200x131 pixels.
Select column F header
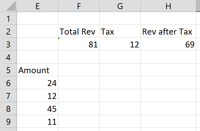[x=79, y=6]
